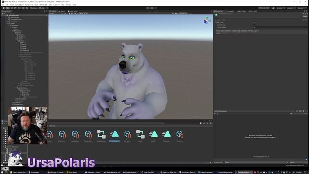Click the scene orientation gizmo

tap(206, 20)
